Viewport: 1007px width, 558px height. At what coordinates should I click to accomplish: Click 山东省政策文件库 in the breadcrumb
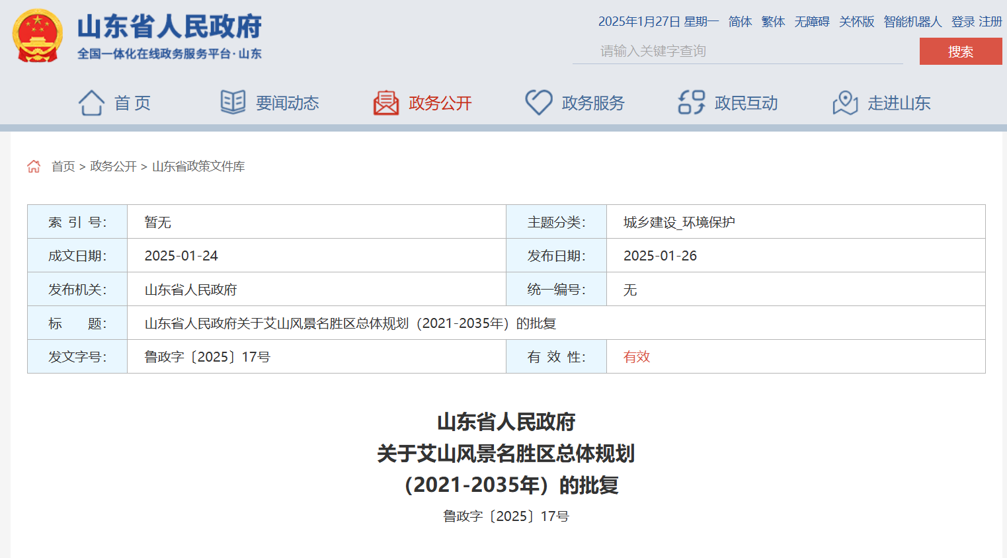click(198, 167)
